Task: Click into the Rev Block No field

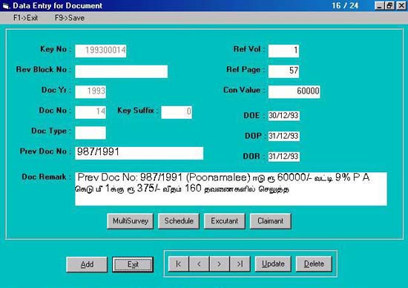Action: point(121,71)
